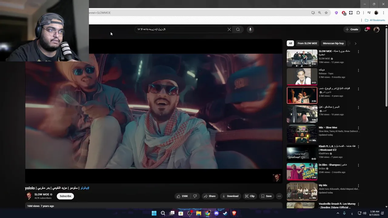Image resolution: width=388 pixels, height=218 pixels.
Task: Open the All Bookmarks folder
Action: point(375,20)
